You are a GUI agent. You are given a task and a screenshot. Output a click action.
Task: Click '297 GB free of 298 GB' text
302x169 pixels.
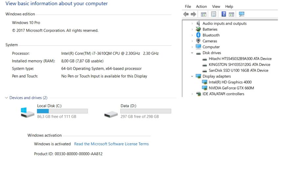point(140,116)
